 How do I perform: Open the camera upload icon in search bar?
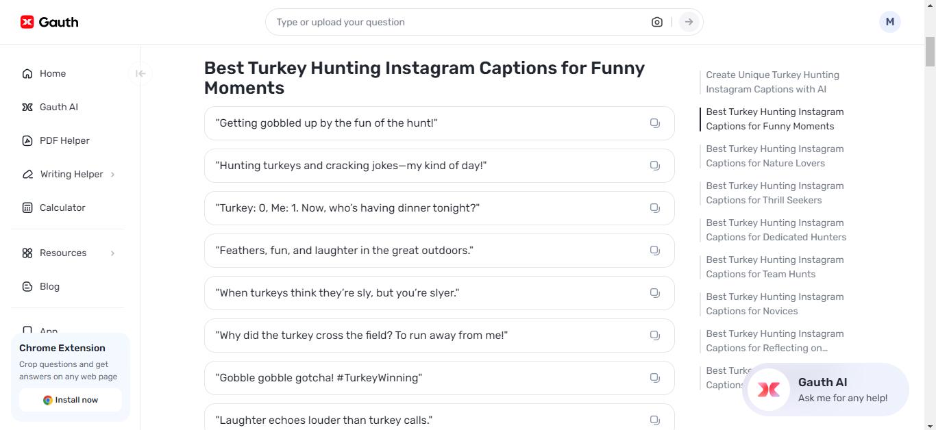656,21
